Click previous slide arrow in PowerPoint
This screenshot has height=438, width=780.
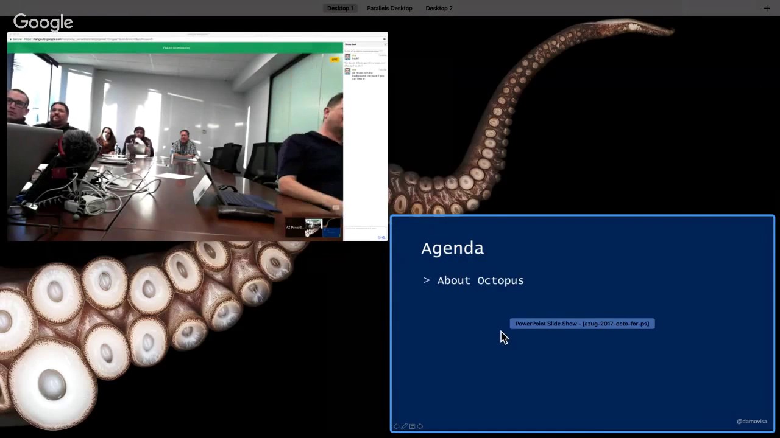[396, 426]
